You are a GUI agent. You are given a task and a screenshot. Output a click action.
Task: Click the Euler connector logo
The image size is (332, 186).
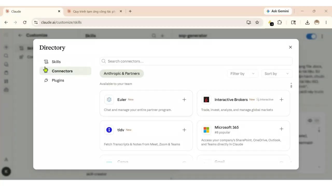109,99
